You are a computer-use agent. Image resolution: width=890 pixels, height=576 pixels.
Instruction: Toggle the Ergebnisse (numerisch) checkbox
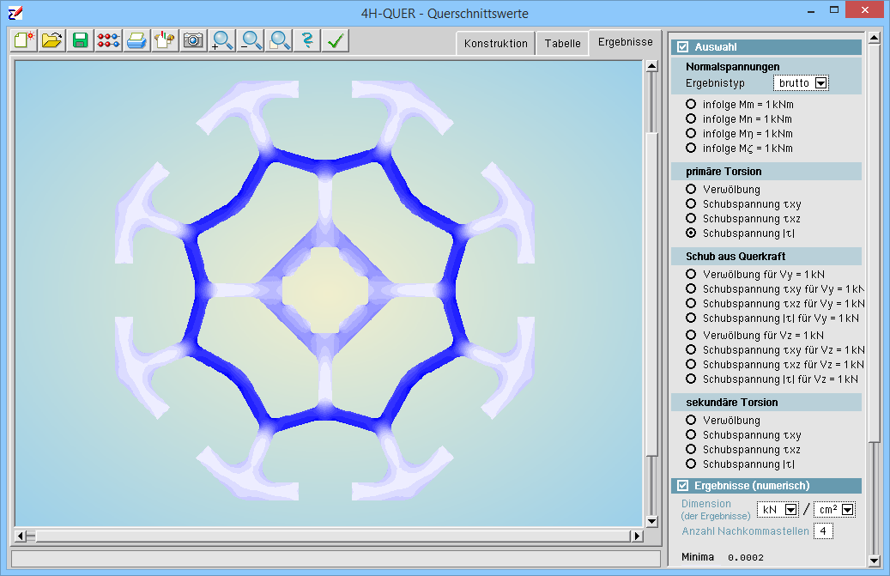[683, 486]
